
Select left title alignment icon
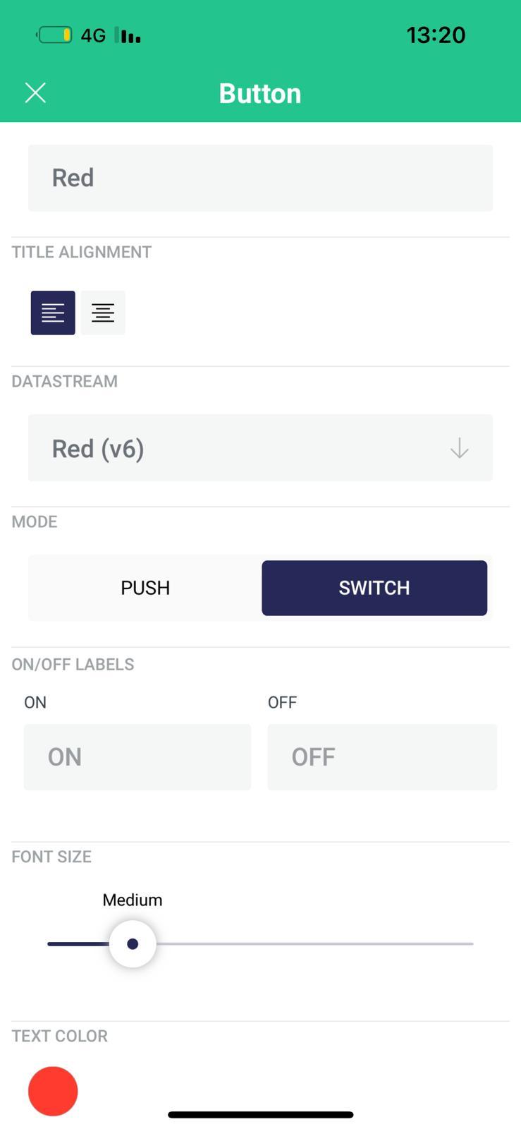click(x=53, y=313)
